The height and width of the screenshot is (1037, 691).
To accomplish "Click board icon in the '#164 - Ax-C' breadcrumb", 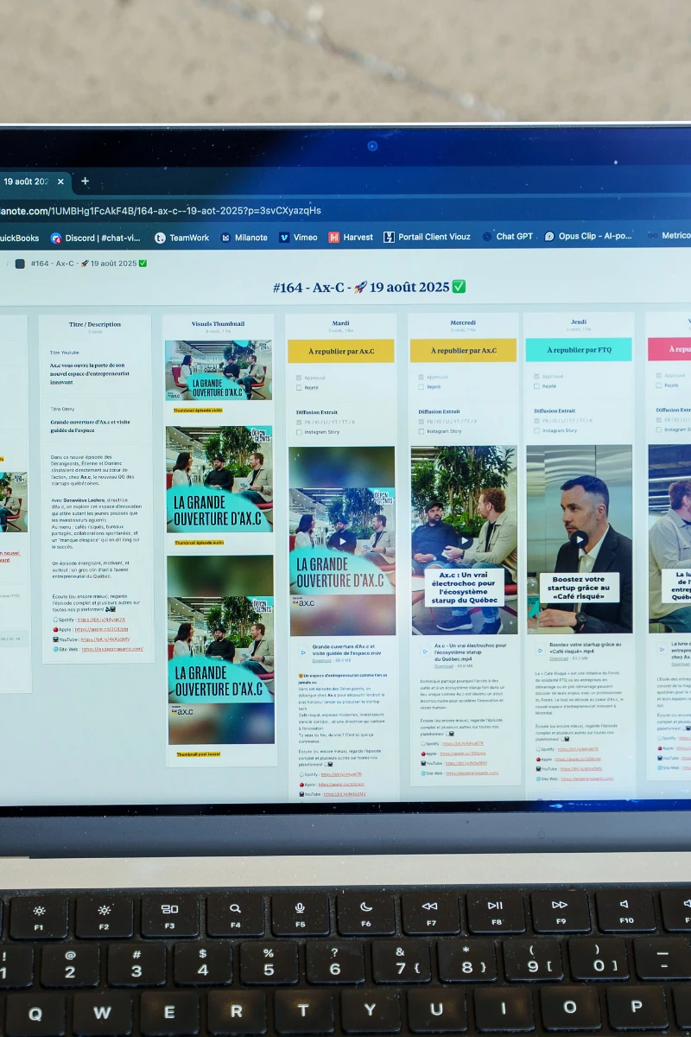I will tap(20, 264).
